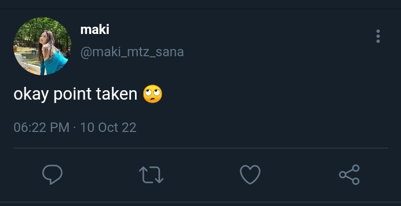The width and height of the screenshot is (401, 206).
Task: Click the eye-roll emoji in the tweet
Action: click(152, 94)
